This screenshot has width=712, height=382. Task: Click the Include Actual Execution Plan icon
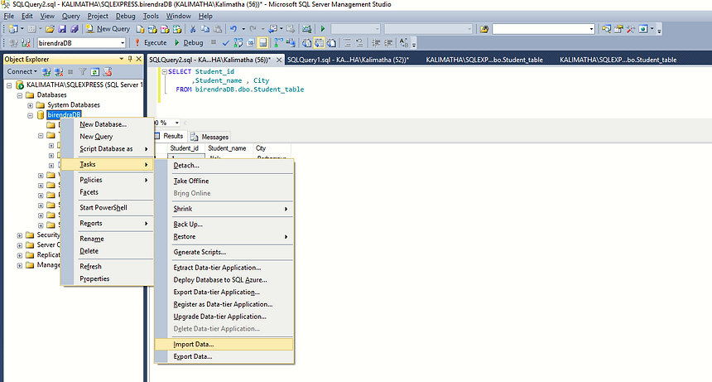279,43
